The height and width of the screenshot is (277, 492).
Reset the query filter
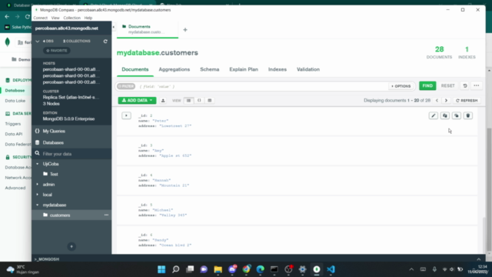pyautogui.click(x=447, y=85)
